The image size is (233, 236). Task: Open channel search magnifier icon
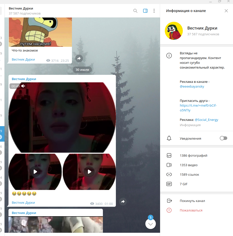pyautogui.click(x=135, y=11)
